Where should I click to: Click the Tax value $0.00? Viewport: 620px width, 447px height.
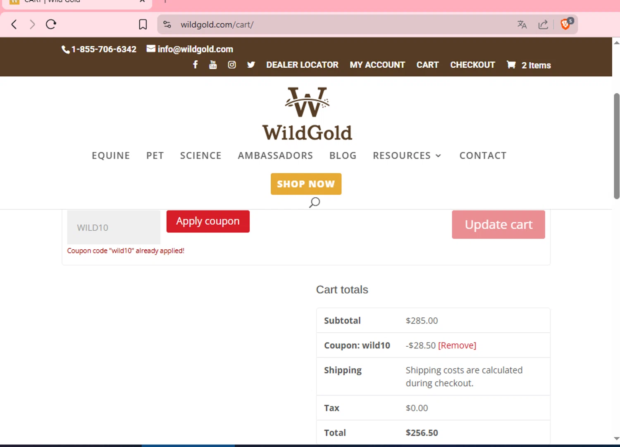point(417,408)
